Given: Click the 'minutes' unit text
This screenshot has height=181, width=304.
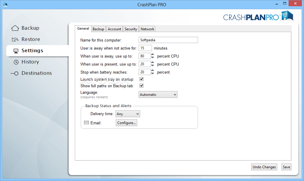Looking at the screenshot, I should coord(161,48).
